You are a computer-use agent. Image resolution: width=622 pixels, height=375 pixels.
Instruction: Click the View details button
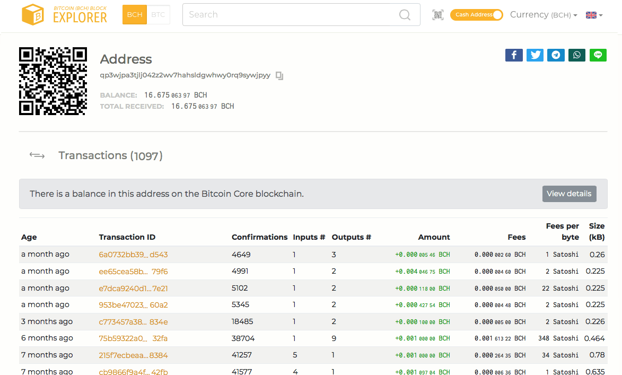(x=569, y=194)
